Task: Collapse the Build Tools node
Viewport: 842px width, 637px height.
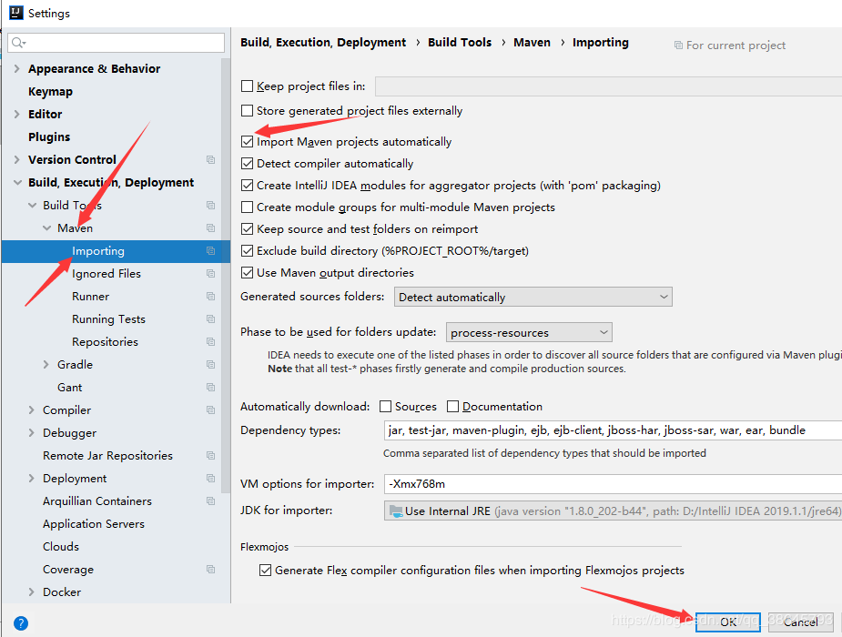Action: click(32, 205)
